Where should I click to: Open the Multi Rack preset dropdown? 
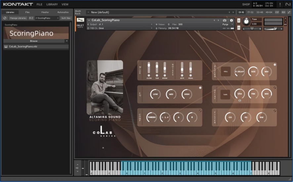pos(88,12)
